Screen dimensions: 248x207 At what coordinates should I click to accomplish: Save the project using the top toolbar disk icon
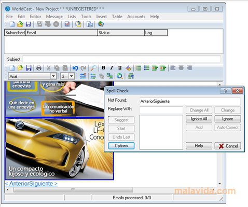(28, 24)
